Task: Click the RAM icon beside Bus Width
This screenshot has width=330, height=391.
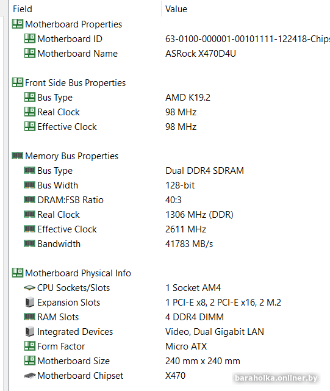Action: pyautogui.click(x=30, y=185)
